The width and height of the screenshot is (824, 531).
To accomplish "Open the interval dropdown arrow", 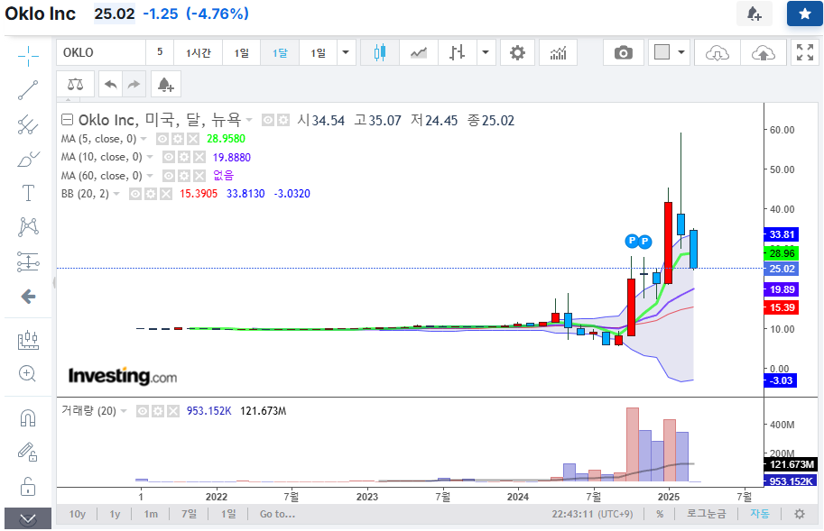I will (x=346, y=52).
